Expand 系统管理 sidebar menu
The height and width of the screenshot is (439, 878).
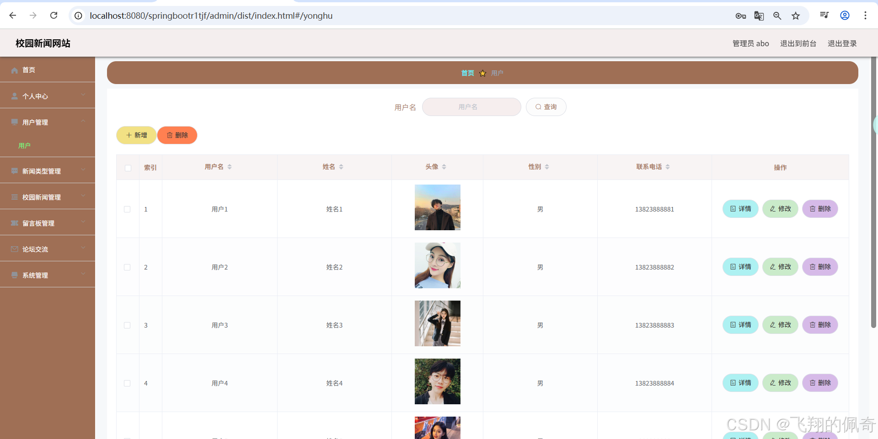point(48,275)
